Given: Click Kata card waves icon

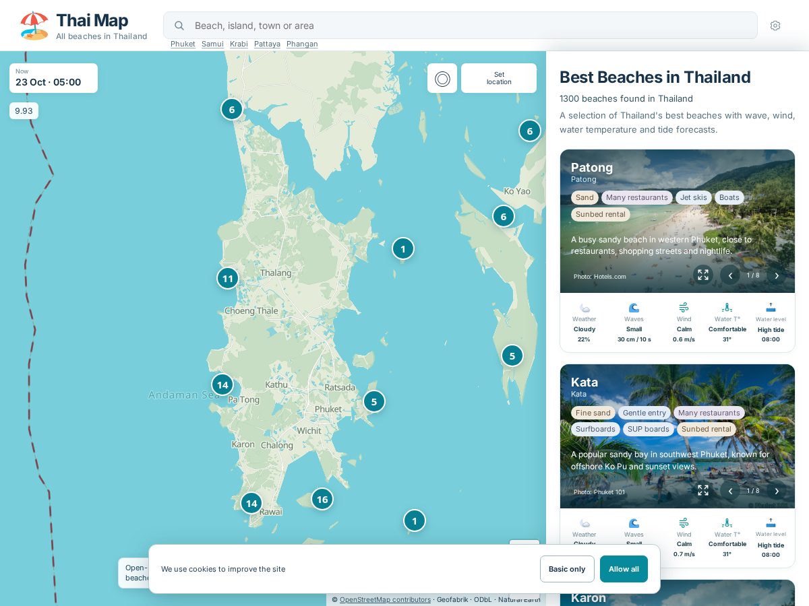Looking at the screenshot, I should pos(634,523).
